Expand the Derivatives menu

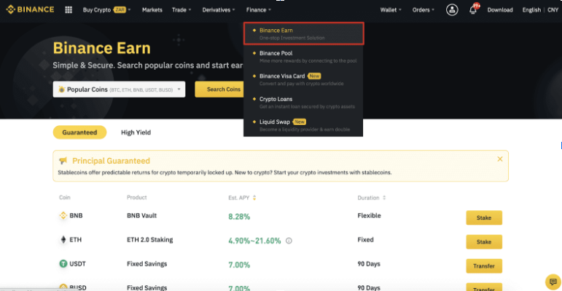click(x=219, y=9)
